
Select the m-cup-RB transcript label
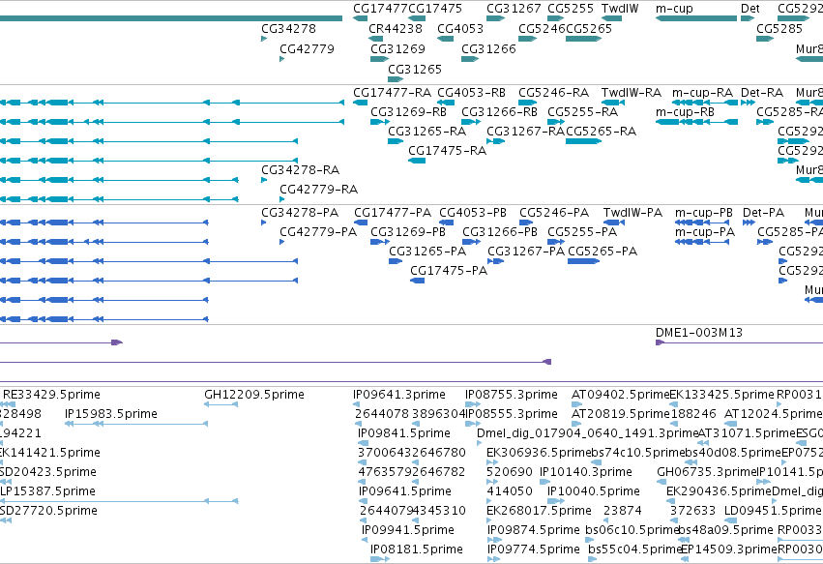[685, 112]
